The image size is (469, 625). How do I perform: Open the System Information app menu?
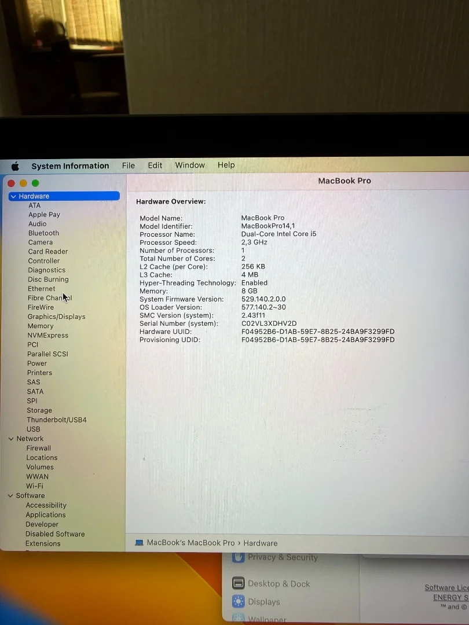[70, 166]
